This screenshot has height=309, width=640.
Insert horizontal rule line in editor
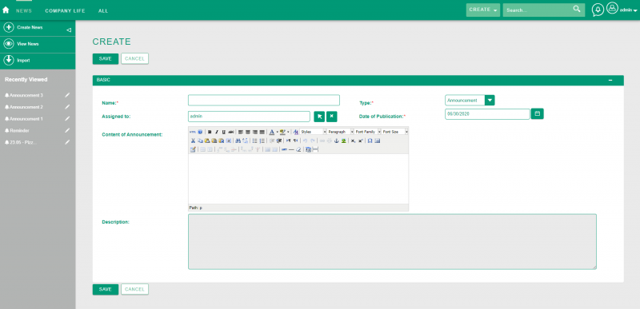[x=291, y=149]
